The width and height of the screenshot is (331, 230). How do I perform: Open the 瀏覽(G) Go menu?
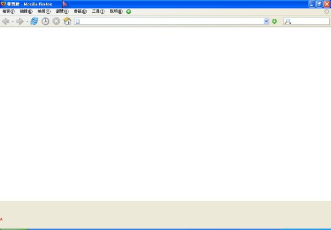[62, 12]
